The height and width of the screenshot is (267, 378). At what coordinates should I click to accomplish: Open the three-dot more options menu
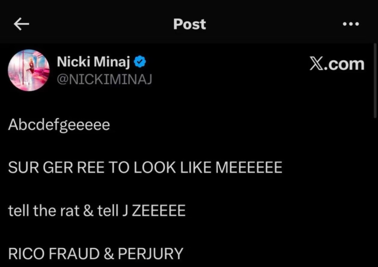(351, 24)
